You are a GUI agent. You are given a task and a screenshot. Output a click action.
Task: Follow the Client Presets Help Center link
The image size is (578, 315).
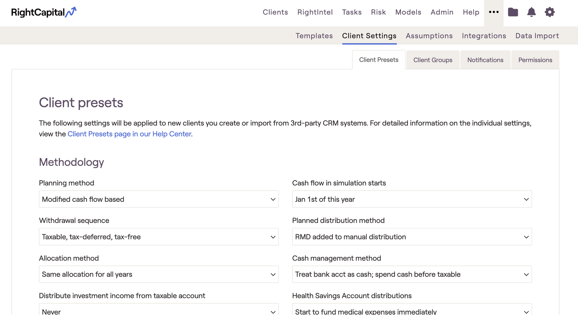pos(129,134)
